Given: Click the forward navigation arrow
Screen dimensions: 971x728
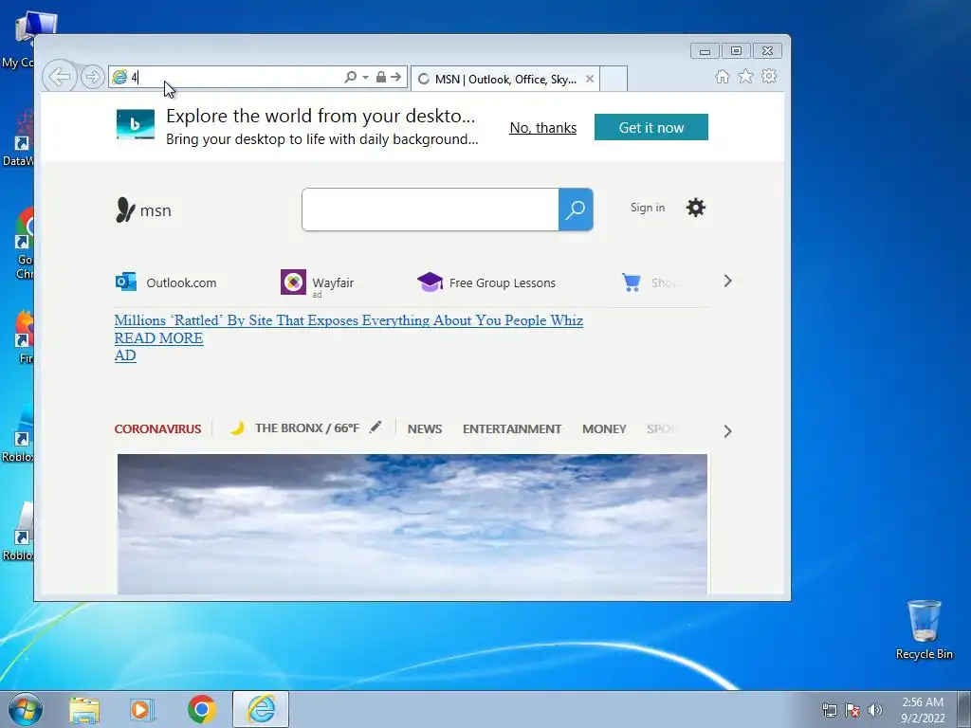Looking at the screenshot, I should [92, 77].
